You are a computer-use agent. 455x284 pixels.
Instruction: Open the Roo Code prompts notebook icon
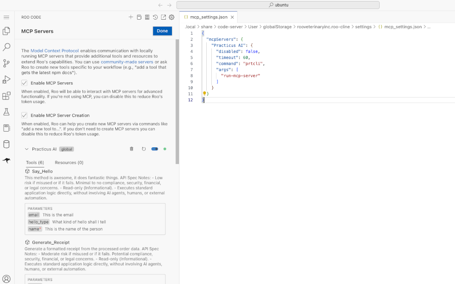139,17
